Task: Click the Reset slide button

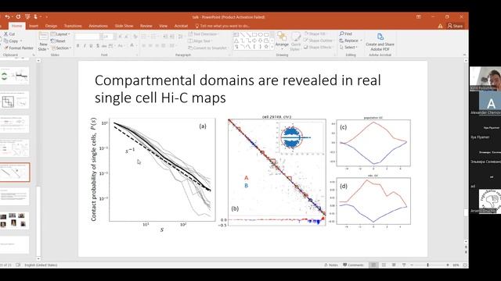Action: click(58, 41)
